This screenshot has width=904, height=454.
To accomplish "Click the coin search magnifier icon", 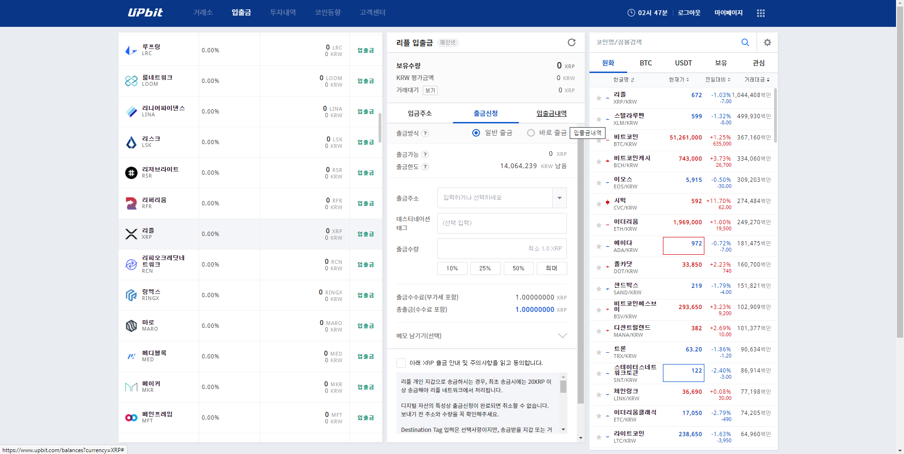I will pos(745,42).
